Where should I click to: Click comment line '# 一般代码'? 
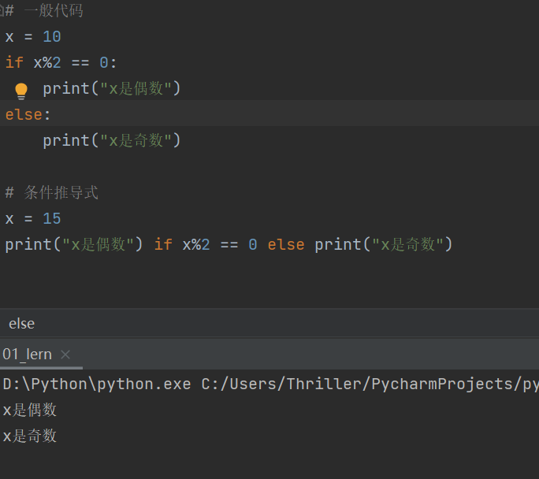pos(44,11)
